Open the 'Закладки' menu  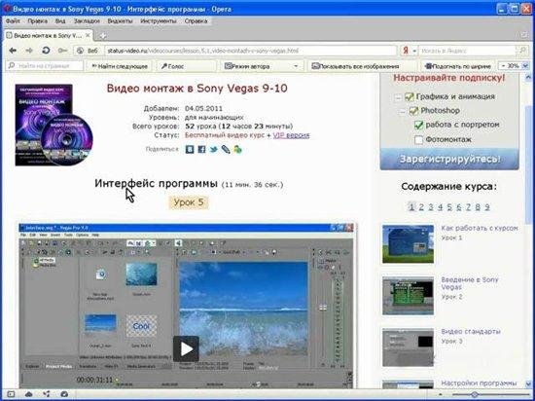pyautogui.click(x=87, y=20)
